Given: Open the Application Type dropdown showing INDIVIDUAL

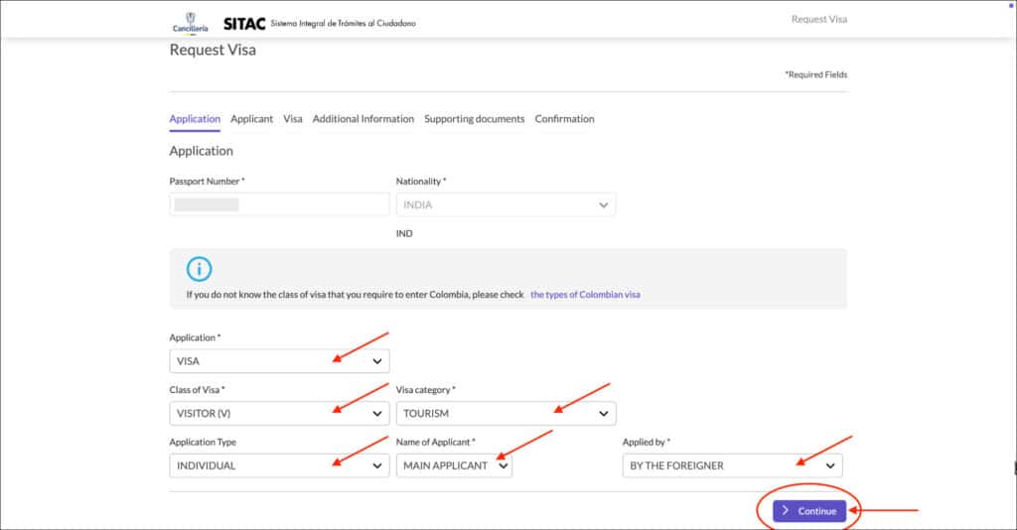Looking at the screenshot, I should click(x=279, y=465).
